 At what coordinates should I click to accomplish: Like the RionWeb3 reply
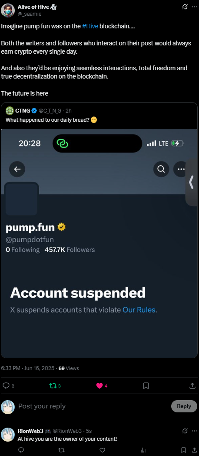102,450
